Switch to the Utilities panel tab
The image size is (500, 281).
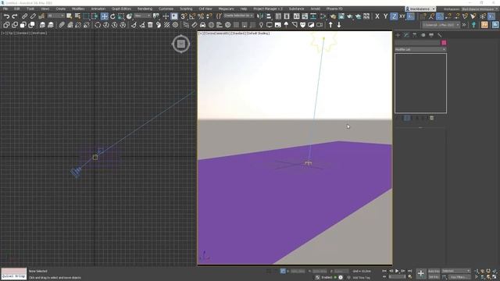click(x=440, y=35)
